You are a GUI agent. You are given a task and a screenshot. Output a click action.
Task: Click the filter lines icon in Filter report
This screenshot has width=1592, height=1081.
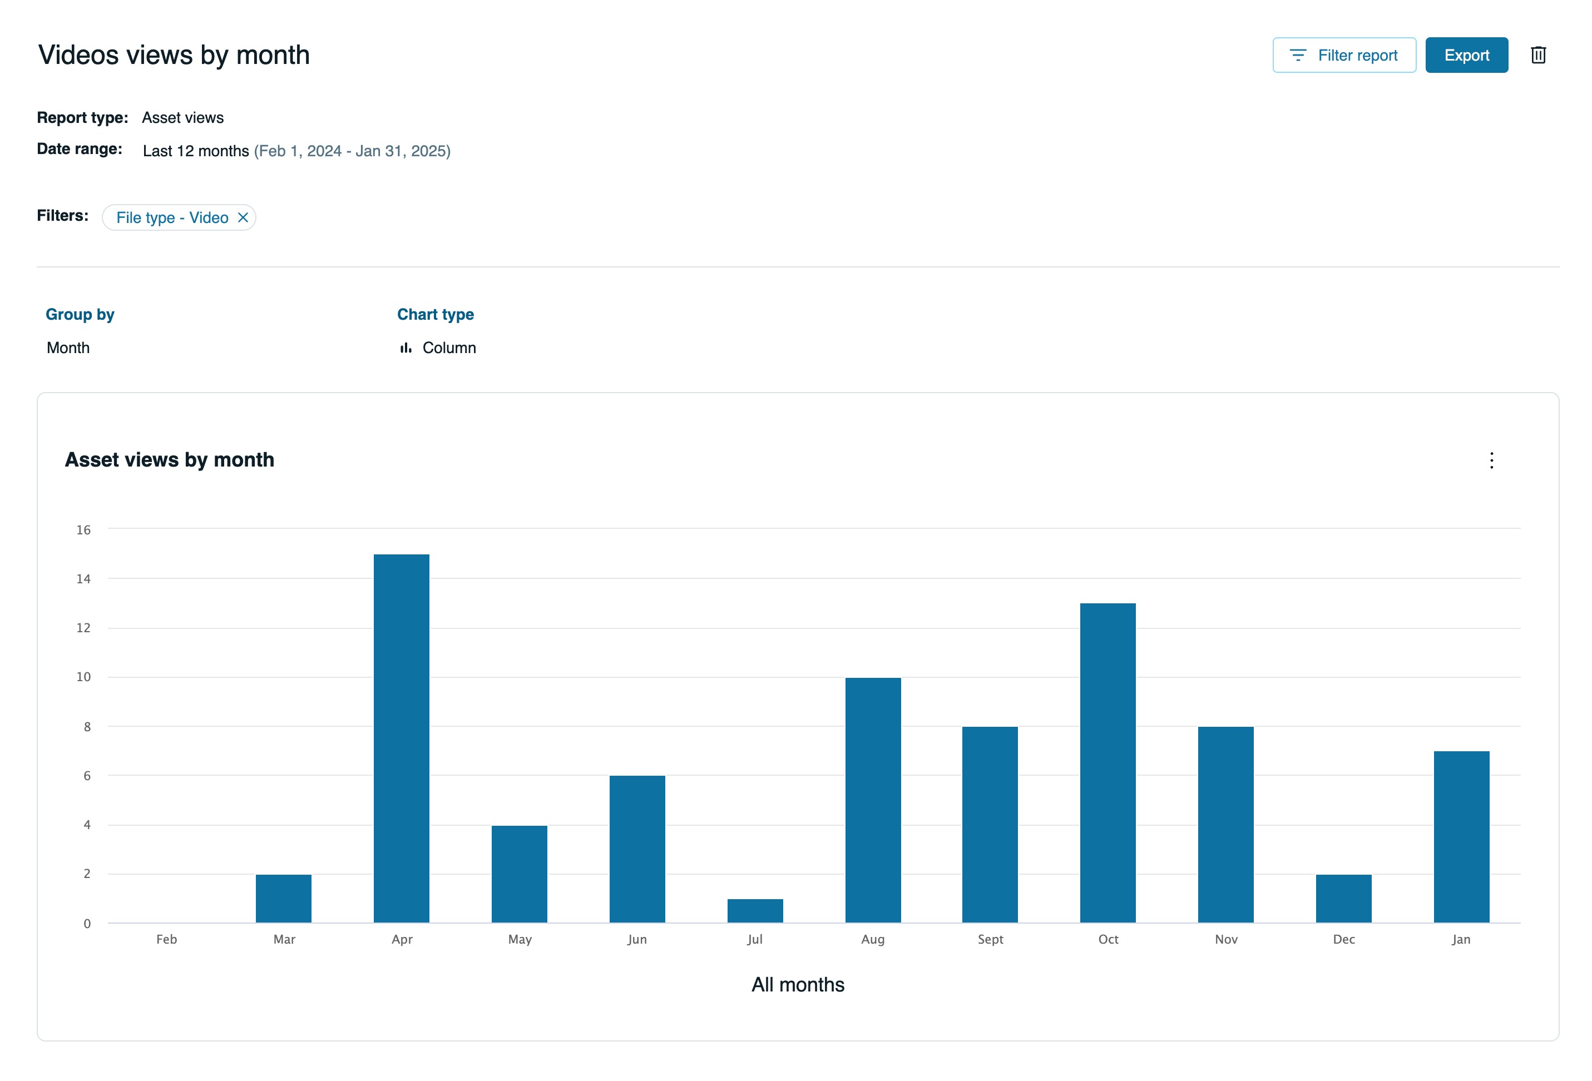1298,54
